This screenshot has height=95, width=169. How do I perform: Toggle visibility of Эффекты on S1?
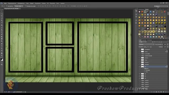(143, 69)
